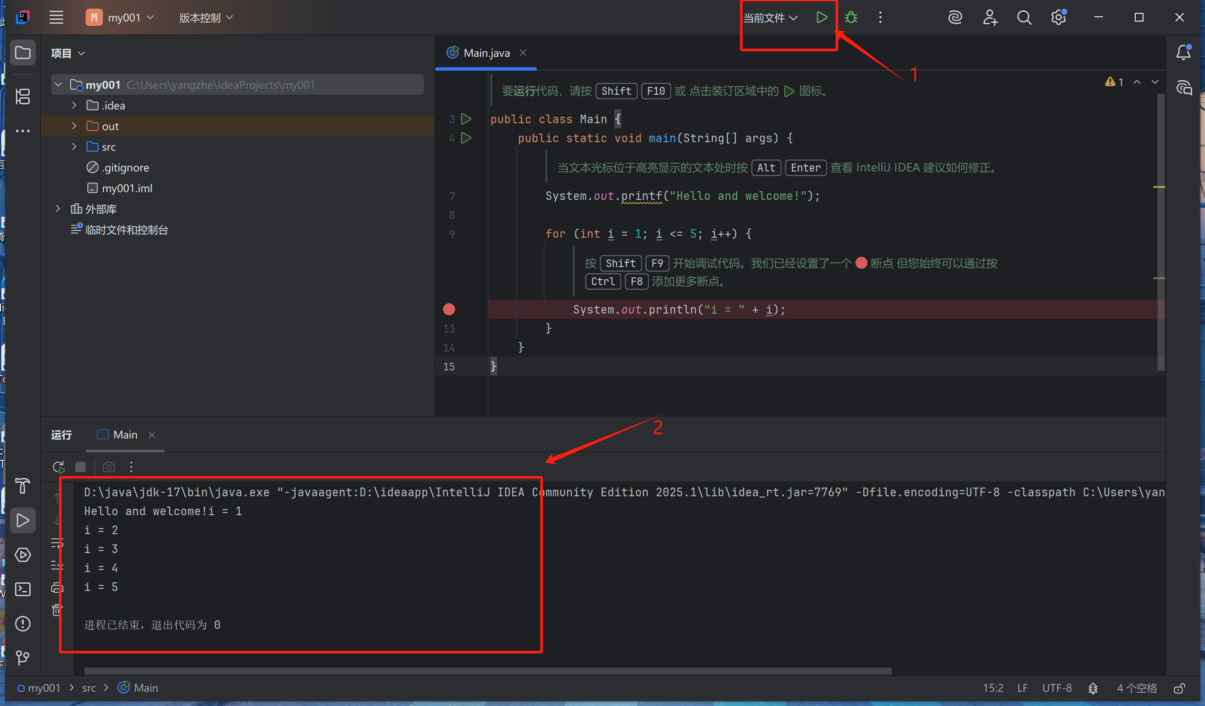Open the Git version control tool window

(x=22, y=658)
